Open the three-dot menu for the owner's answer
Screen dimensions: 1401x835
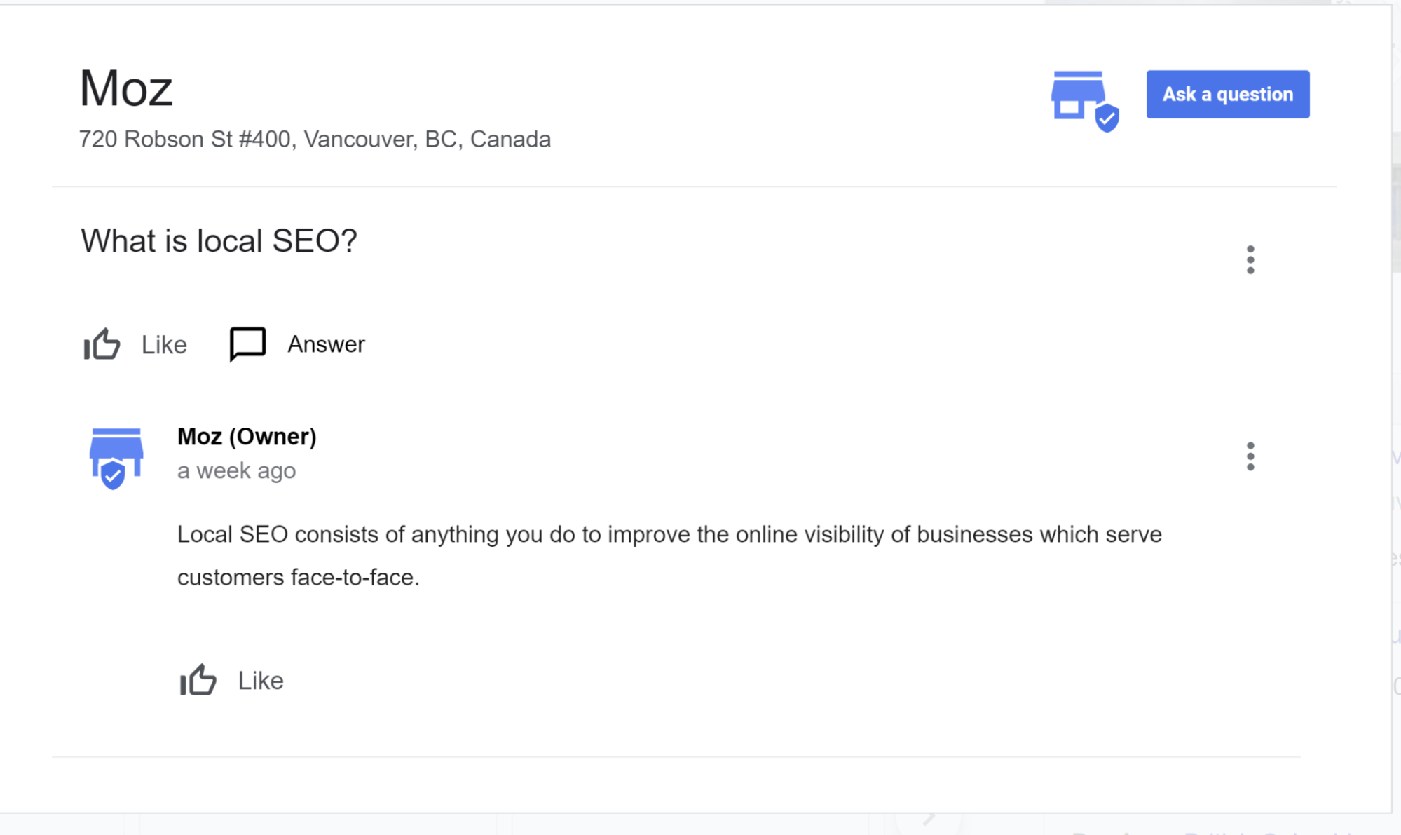pyautogui.click(x=1250, y=456)
